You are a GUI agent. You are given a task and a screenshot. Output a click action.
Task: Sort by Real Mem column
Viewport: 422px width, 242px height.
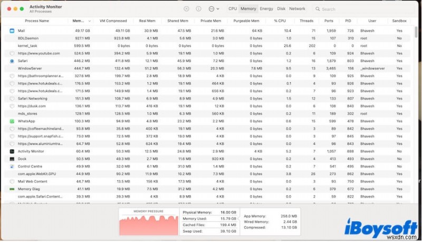pyautogui.click(x=147, y=21)
